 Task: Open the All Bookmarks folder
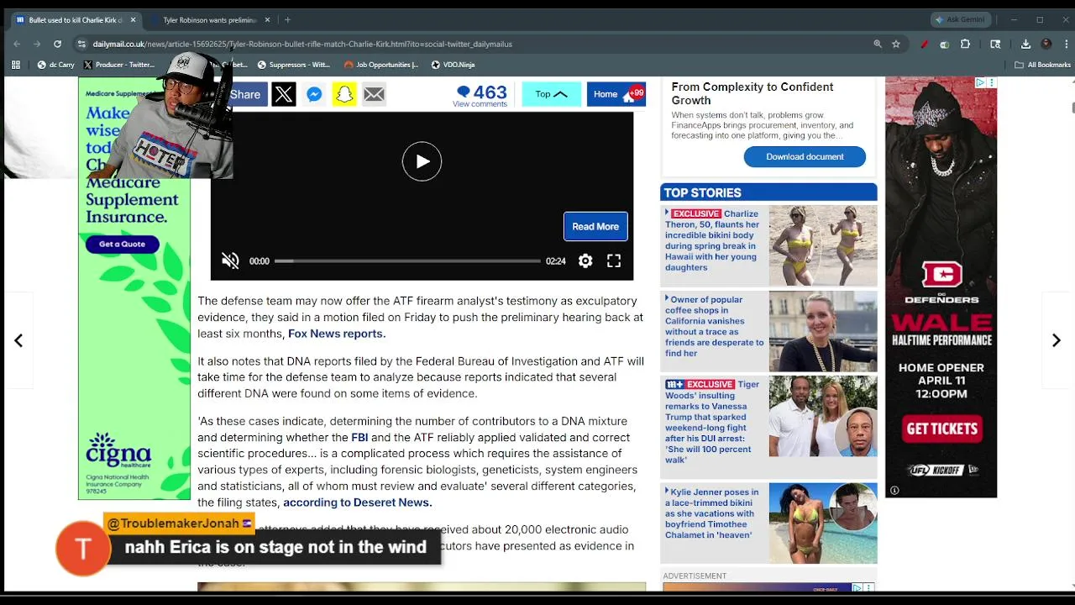pos(1042,65)
